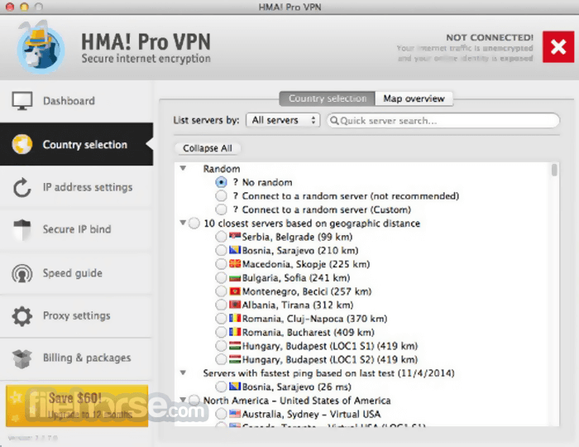Select Bosnia, Sarajevo (210 km) radio button

(x=221, y=250)
